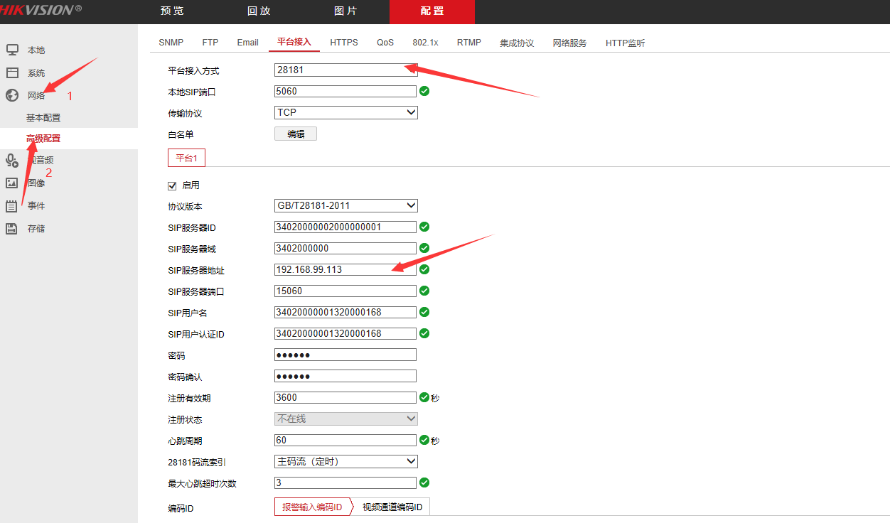This screenshot has width=890, height=523.
Task: Select the 视频通道编码ID tab
Action: (392, 507)
